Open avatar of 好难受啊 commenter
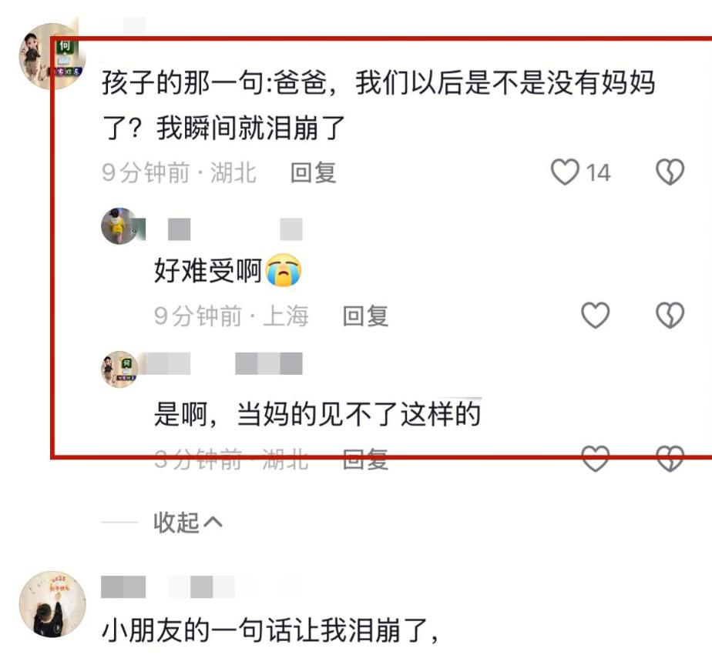 (x=120, y=226)
